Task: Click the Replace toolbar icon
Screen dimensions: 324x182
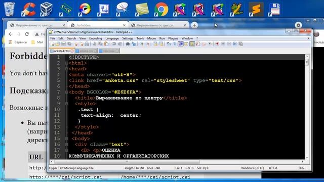Action: coord(134,44)
